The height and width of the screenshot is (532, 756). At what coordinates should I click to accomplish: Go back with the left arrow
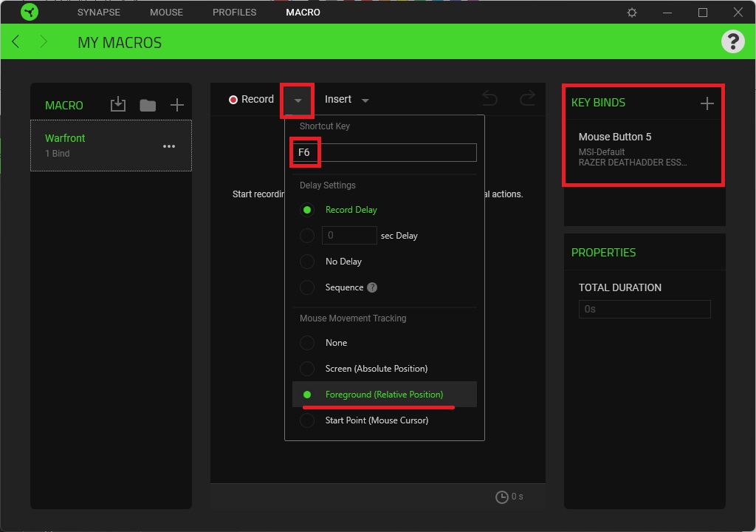16,42
